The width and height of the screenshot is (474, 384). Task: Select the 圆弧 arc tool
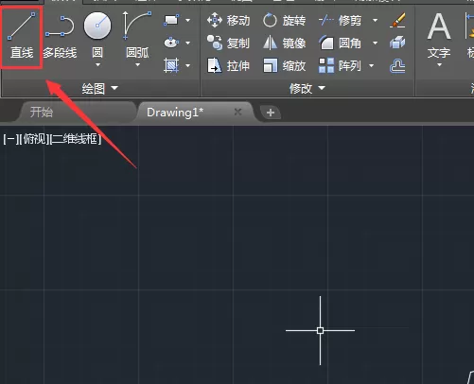pos(137,35)
